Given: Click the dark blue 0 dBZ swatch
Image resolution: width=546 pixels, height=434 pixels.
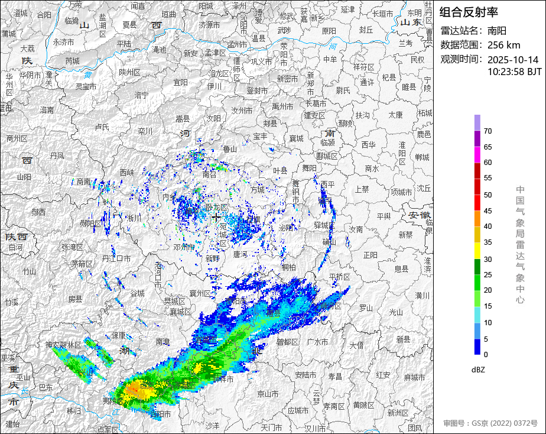Looking at the screenshot, I should tap(477, 347).
